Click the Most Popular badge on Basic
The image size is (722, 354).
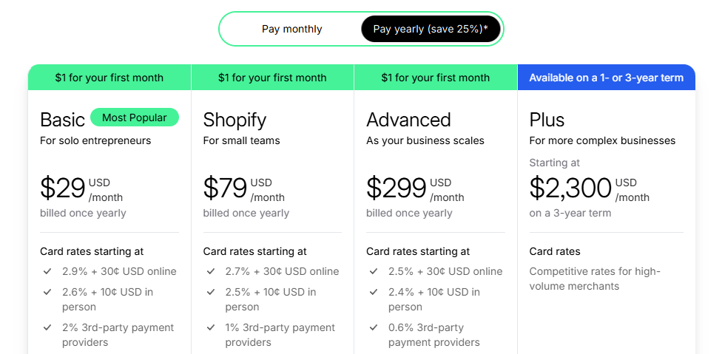tap(135, 118)
